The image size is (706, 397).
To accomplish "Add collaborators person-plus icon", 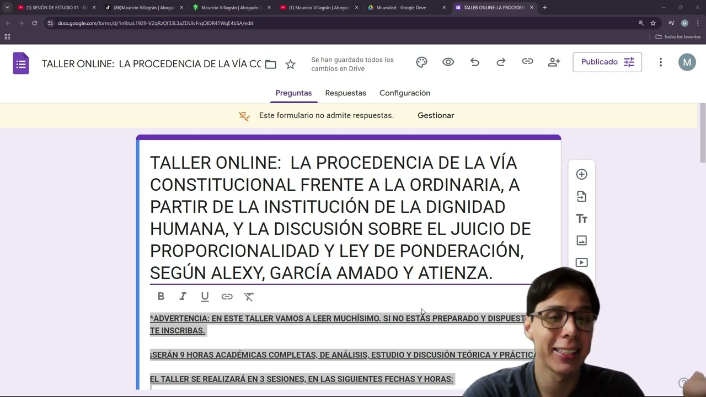I will click(x=554, y=62).
